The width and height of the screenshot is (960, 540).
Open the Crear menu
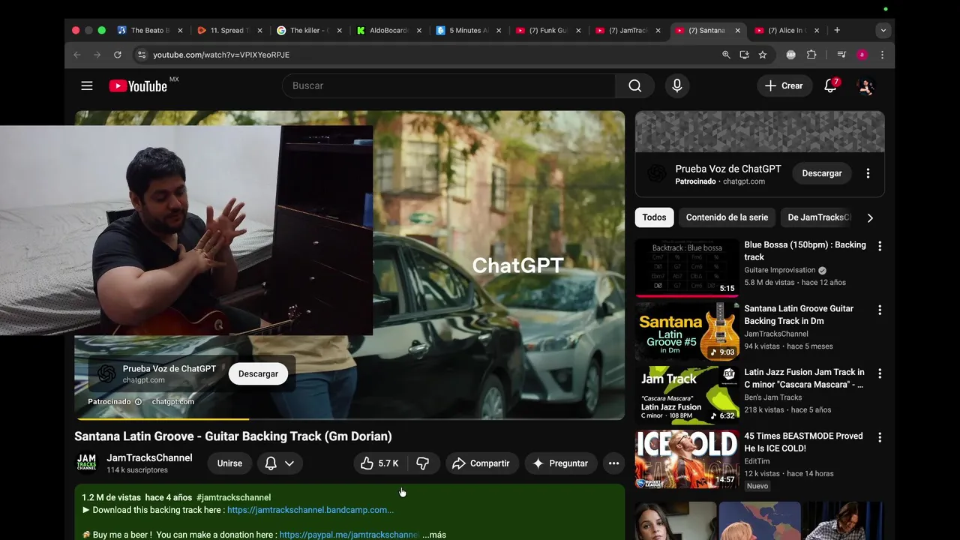pyautogui.click(x=784, y=85)
